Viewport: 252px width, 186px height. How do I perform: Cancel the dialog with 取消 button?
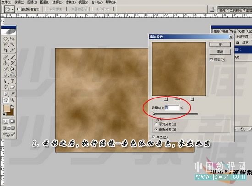pos(220,52)
